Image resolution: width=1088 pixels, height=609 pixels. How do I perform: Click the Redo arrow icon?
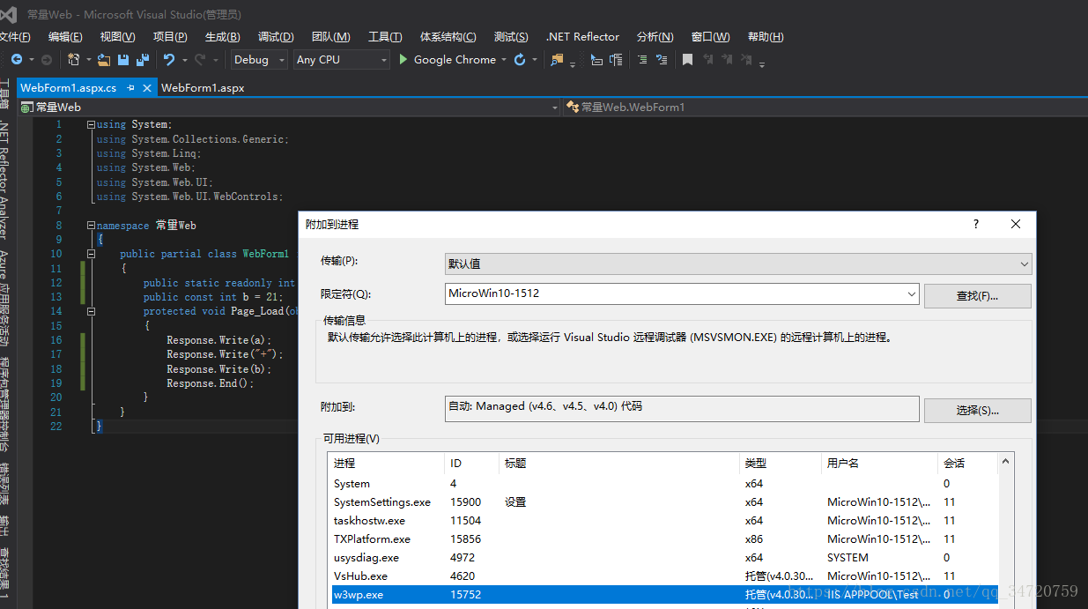(x=200, y=59)
